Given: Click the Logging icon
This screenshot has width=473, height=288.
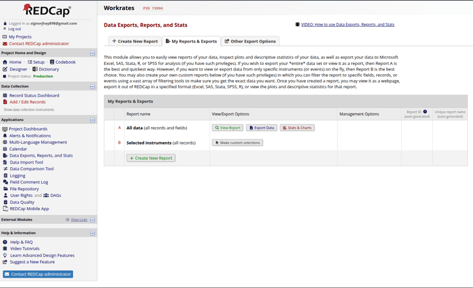Looking at the screenshot, I should click(5, 176).
